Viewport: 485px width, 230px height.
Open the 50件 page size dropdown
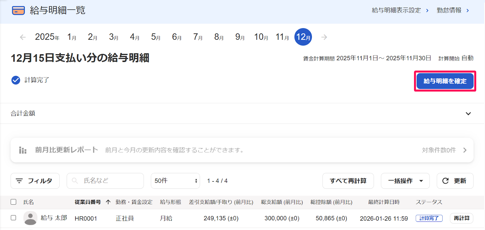pyautogui.click(x=176, y=181)
